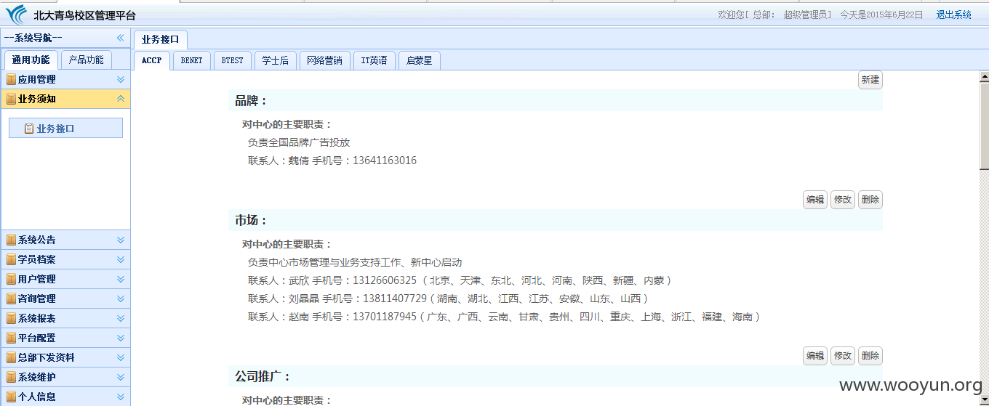Click the 应用管理 folder icon

tap(11, 79)
